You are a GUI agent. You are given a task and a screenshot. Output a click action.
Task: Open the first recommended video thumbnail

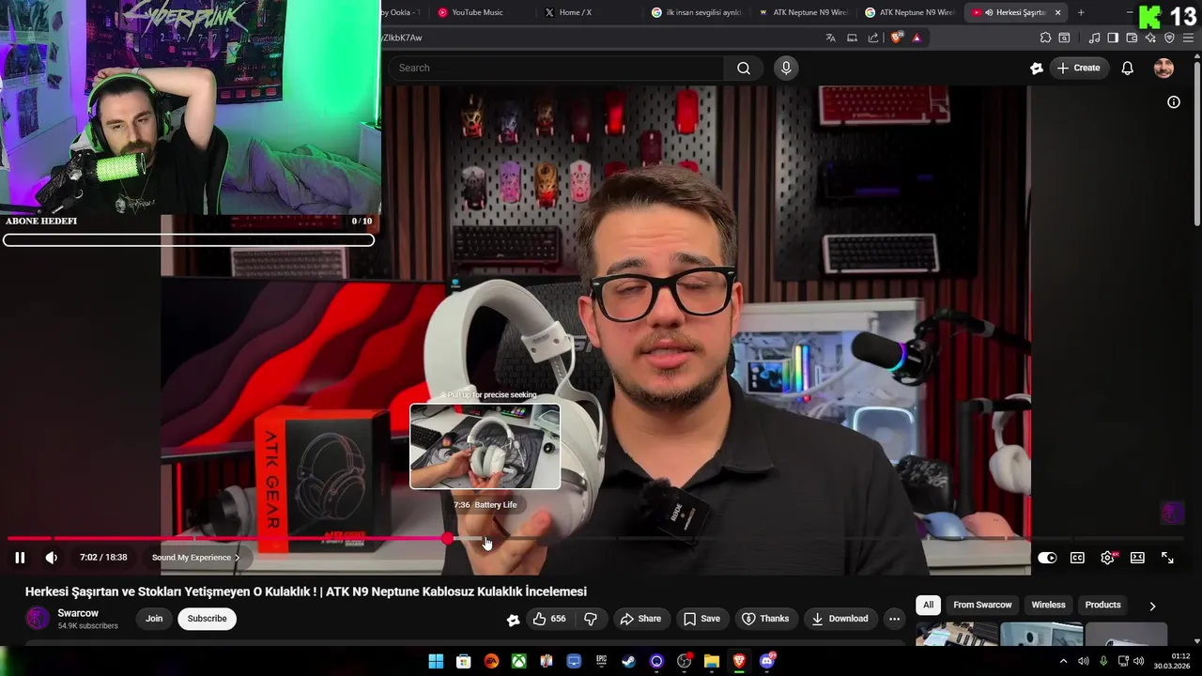[x=957, y=634]
